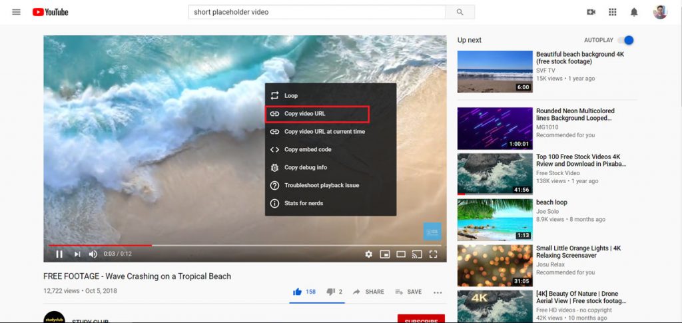
Task: Open the user account avatar menu
Action: pyautogui.click(x=659, y=12)
